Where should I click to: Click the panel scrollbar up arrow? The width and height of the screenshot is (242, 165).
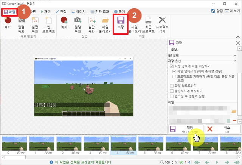[239, 49]
